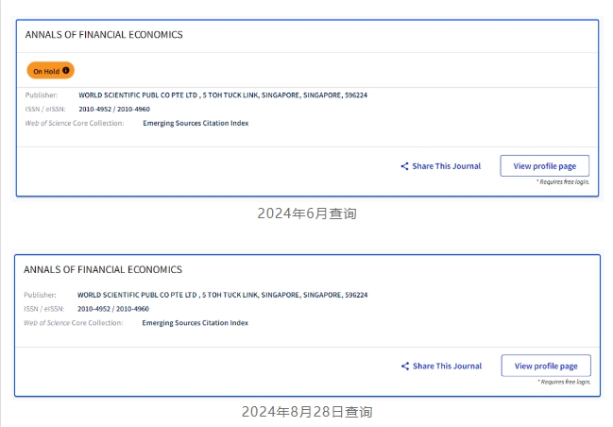The height and width of the screenshot is (427, 613).
Task: Click Requires free login note in August 28 card
Action: 564,382
